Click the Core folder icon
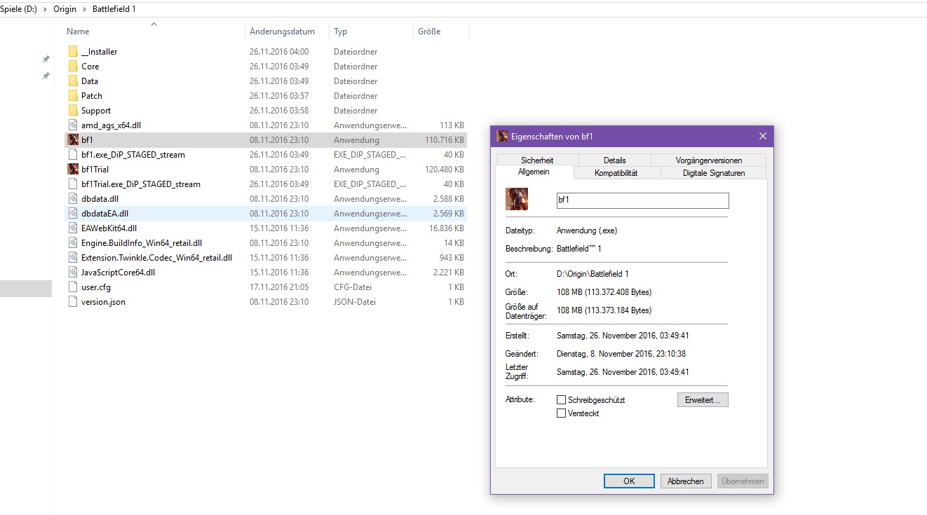The width and height of the screenshot is (927, 515). click(74, 67)
